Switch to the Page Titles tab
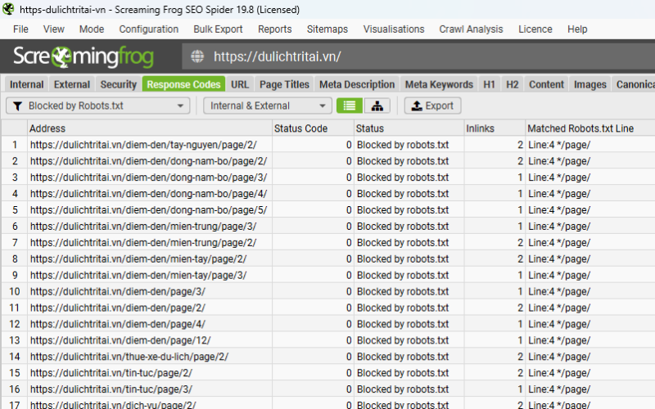 click(284, 84)
